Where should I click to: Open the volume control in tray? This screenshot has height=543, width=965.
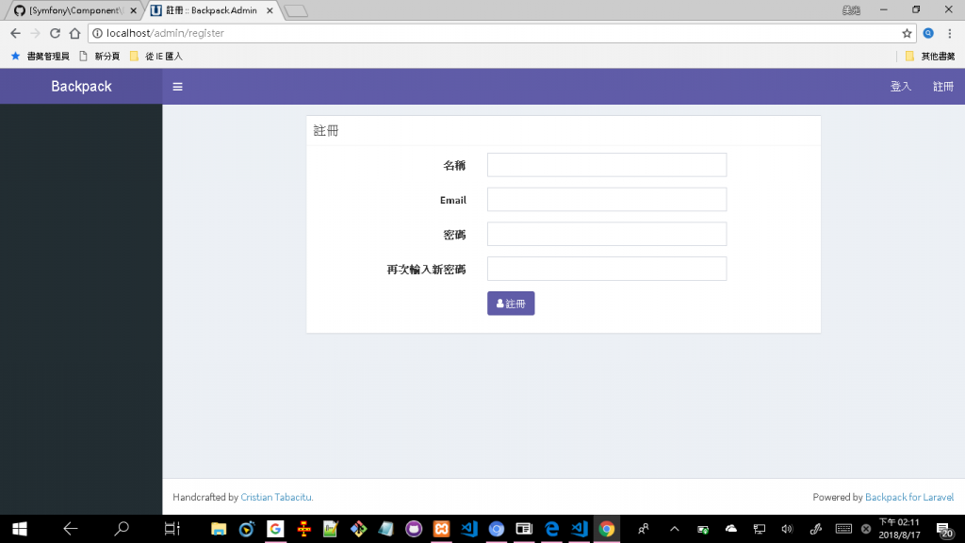(x=787, y=529)
